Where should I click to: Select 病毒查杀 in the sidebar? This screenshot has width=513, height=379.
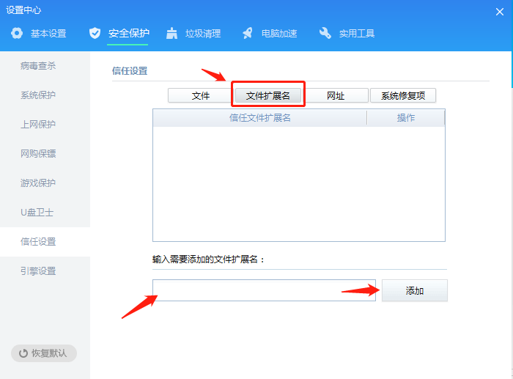[x=45, y=66]
